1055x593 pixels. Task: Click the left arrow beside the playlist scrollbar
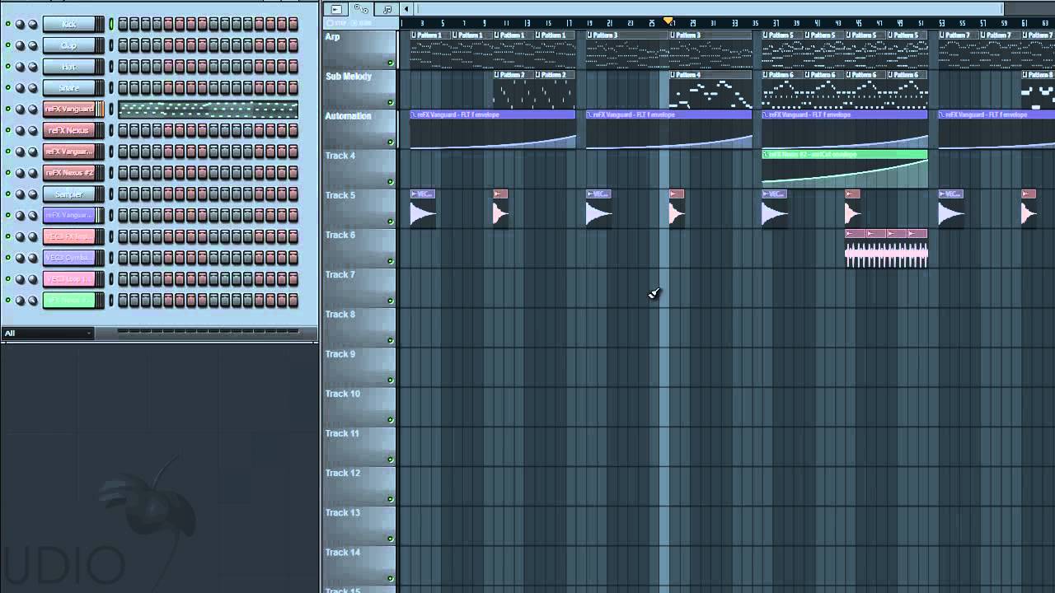[x=406, y=9]
